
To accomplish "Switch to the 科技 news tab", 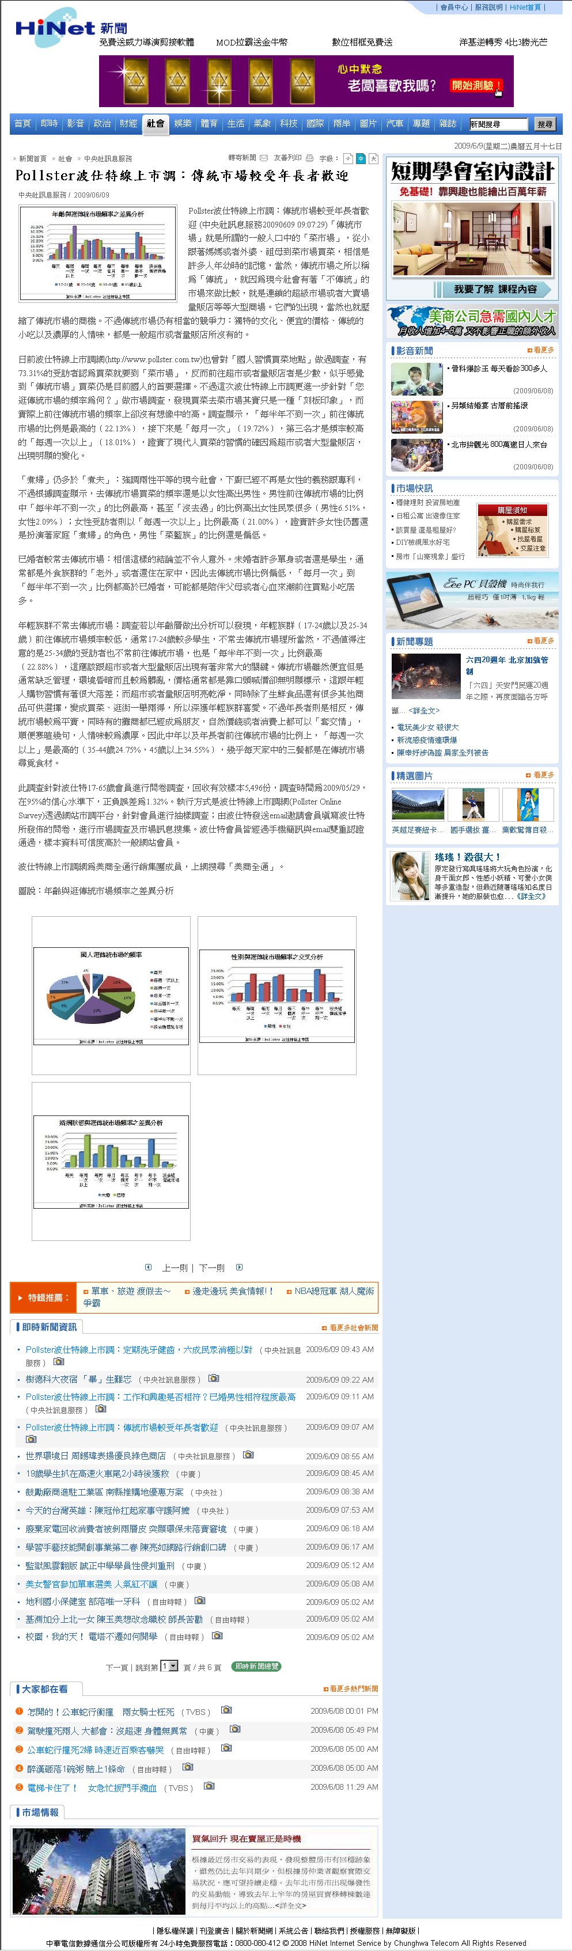I will [289, 123].
